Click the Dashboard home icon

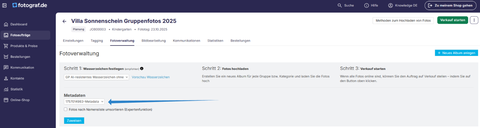(6, 24)
